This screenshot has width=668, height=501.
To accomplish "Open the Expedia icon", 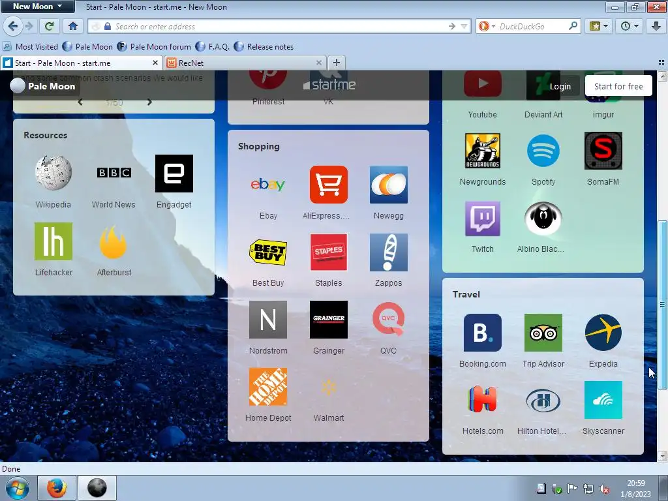I will (x=603, y=333).
